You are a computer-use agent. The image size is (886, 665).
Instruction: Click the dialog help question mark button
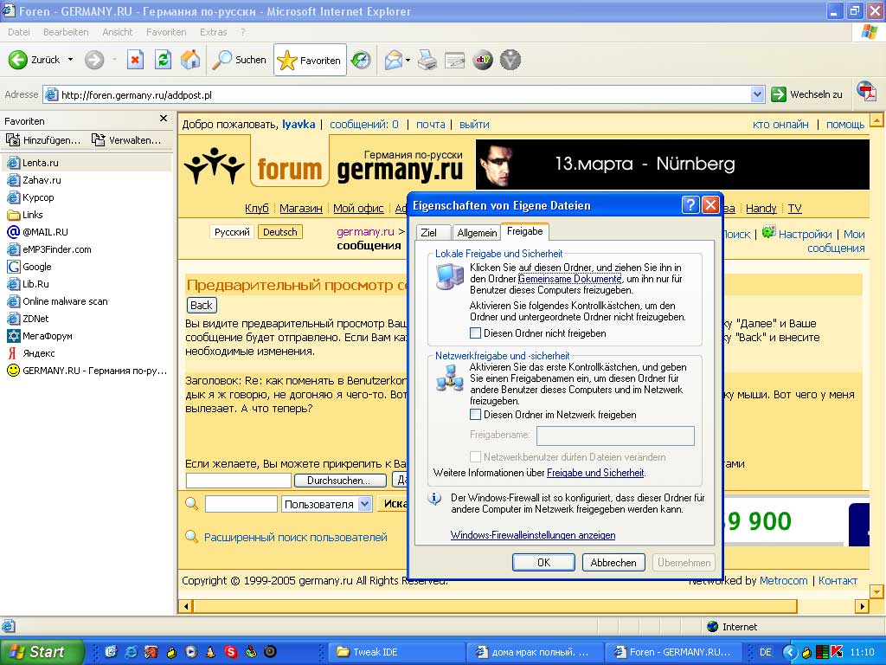click(x=690, y=204)
